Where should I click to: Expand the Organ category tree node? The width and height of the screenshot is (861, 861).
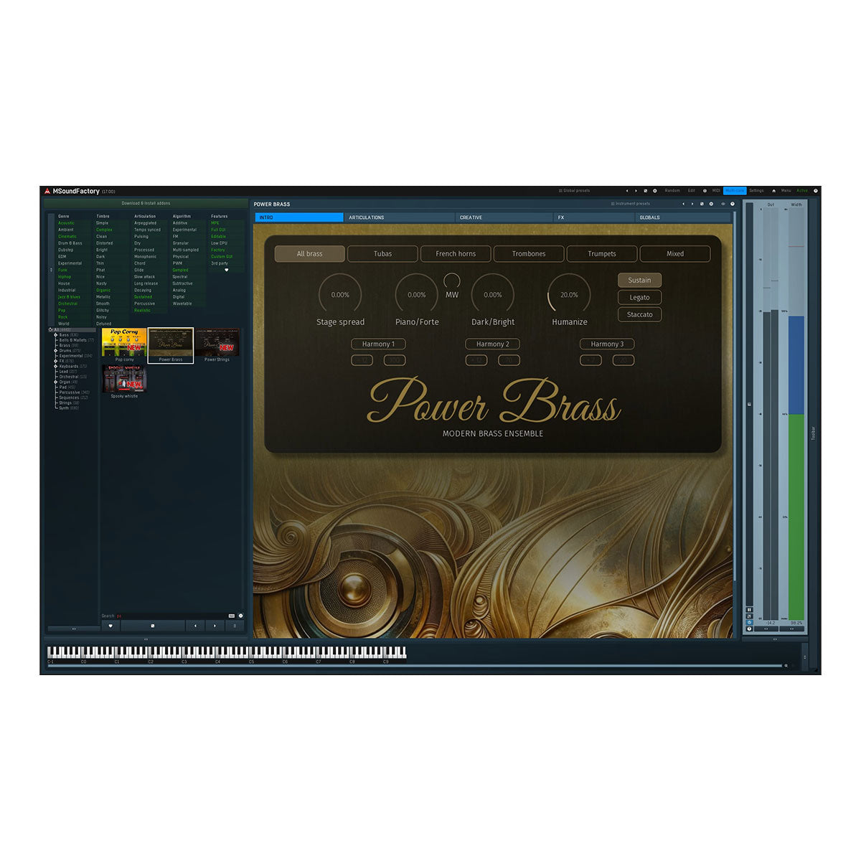56,382
